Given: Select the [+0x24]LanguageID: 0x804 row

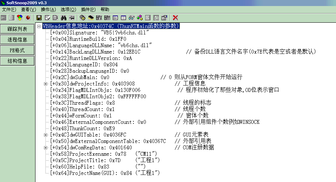Looking at the screenshot, I should [x=84, y=65].
